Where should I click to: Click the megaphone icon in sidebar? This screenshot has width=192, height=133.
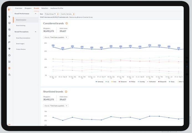(9, 36)
